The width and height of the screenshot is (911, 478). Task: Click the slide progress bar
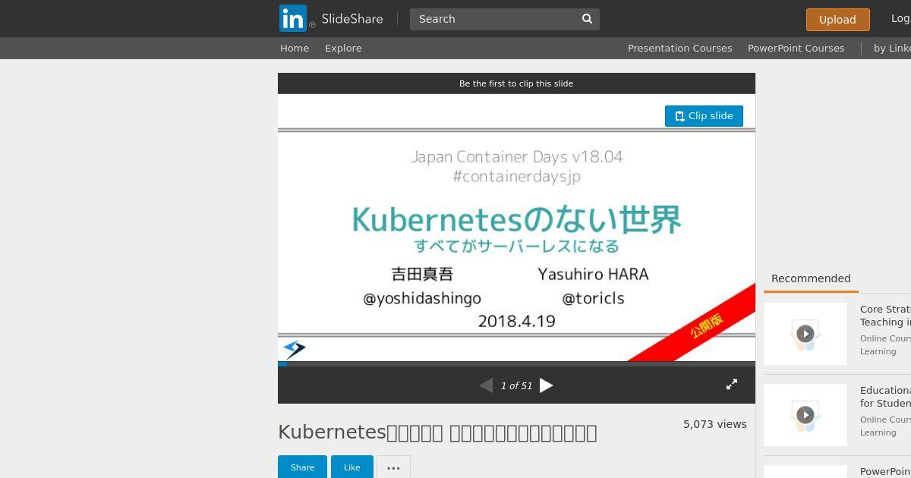516,364
